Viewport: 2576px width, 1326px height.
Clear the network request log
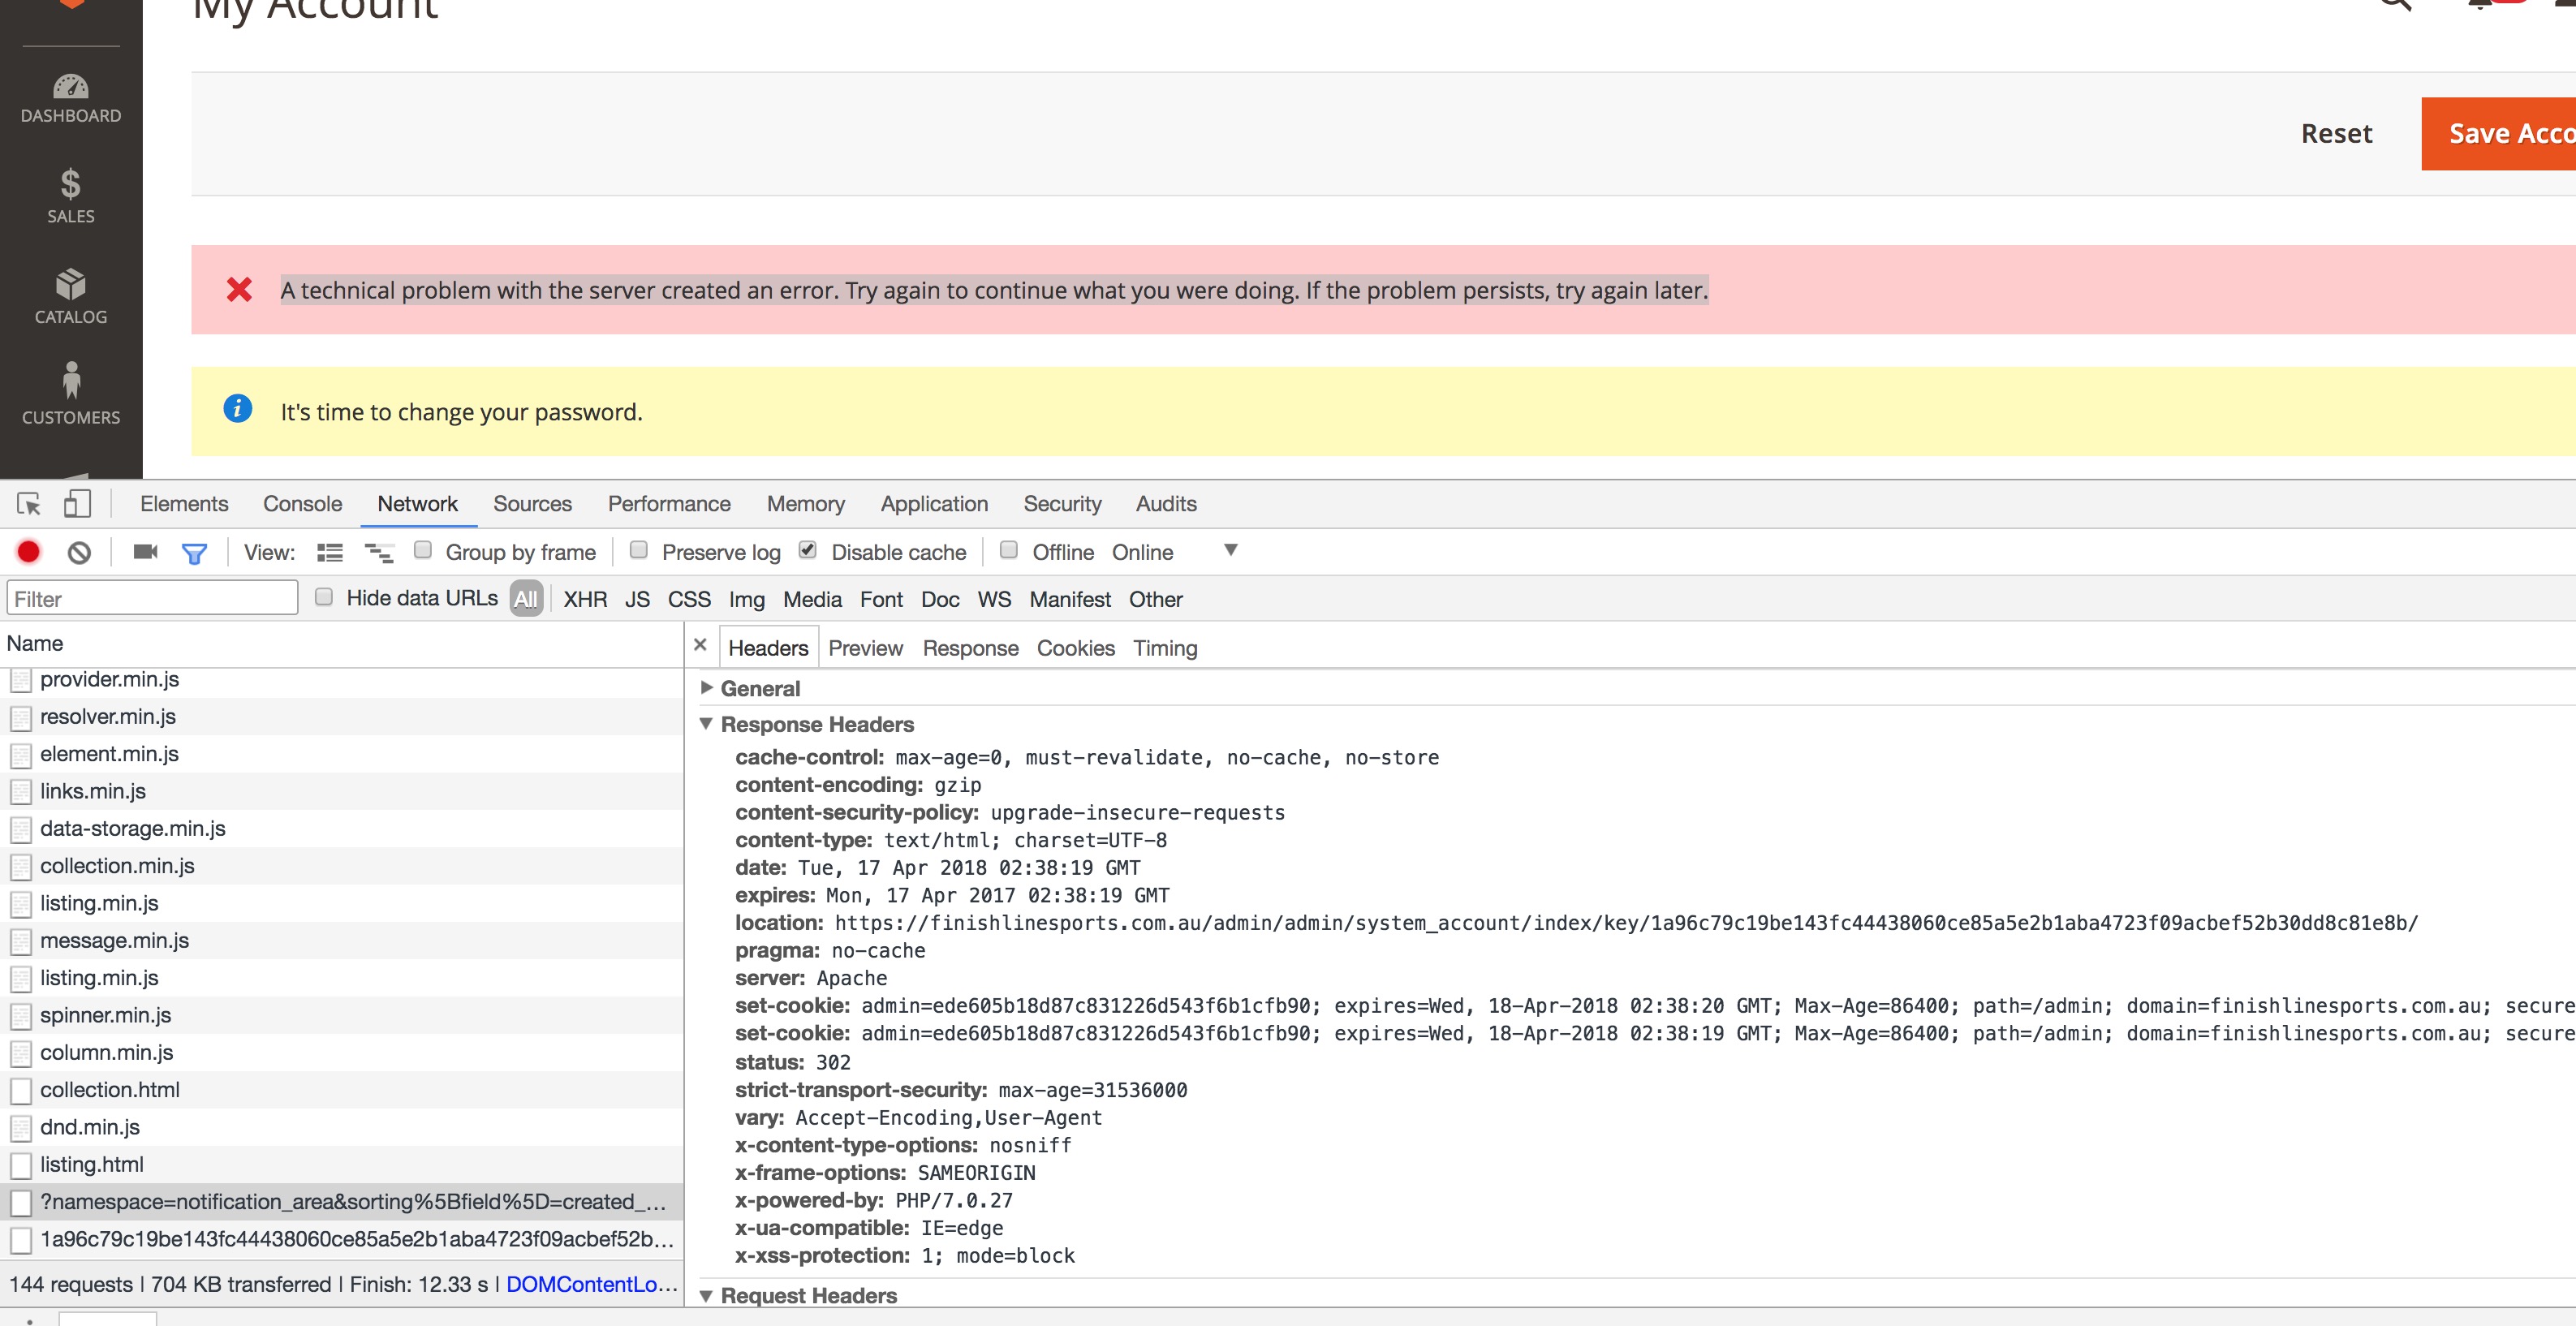[79, 552]
